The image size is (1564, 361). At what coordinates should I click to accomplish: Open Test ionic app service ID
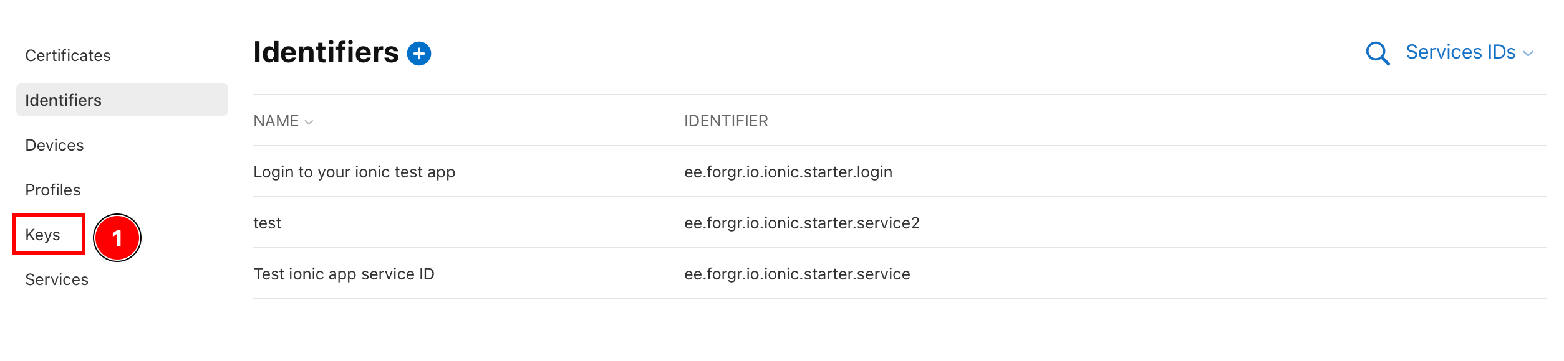[x=344, y=274]
